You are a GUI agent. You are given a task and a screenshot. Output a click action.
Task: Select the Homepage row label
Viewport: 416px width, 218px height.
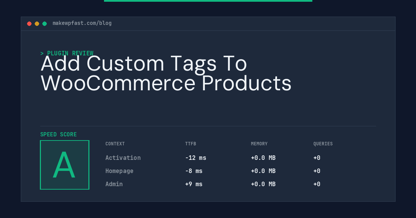point(119,171)
